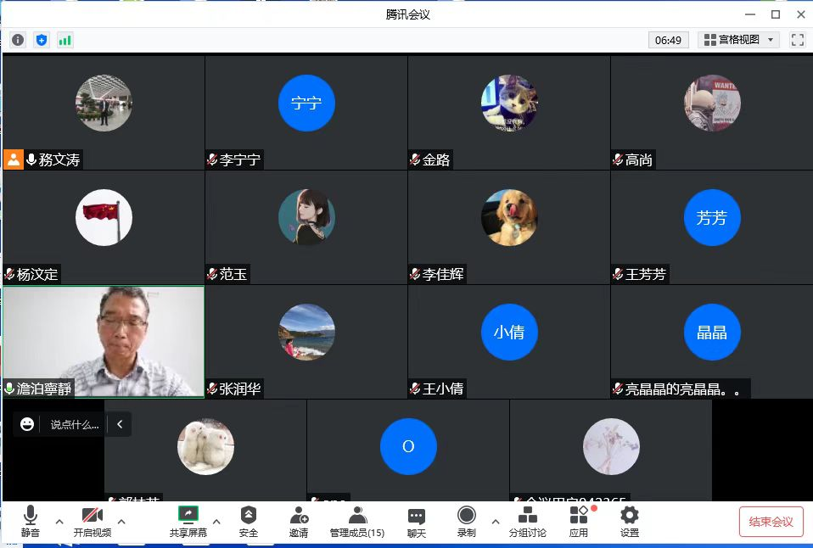This screenshot has height=548, width=813.
Task: Expand the 宫格视图 view layout dropdown
Action: 738,40
